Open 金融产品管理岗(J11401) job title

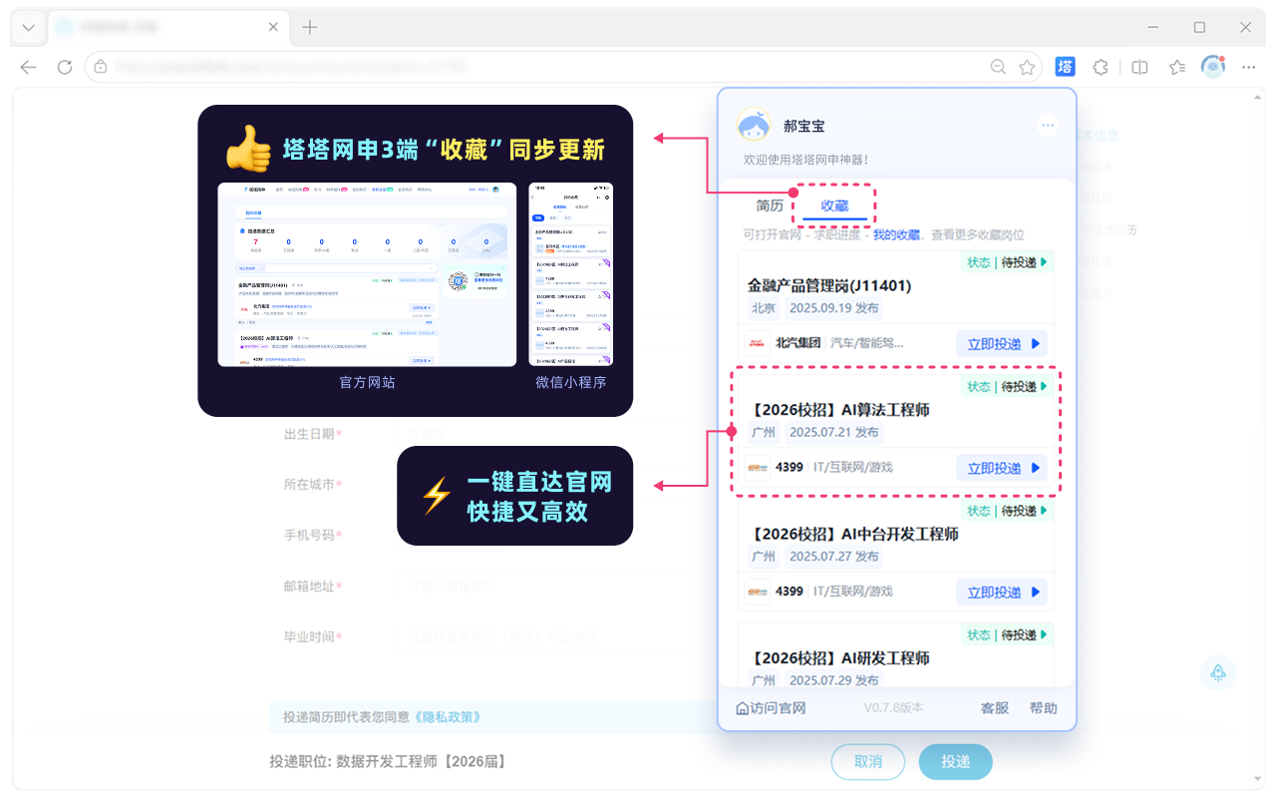[829, 285]
